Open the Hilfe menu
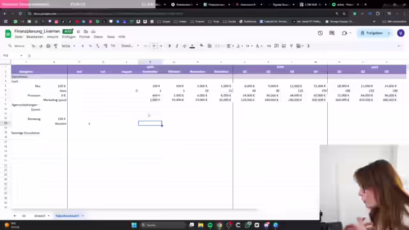The height and width of the screenshot is (230, 409). pos(121,37)
